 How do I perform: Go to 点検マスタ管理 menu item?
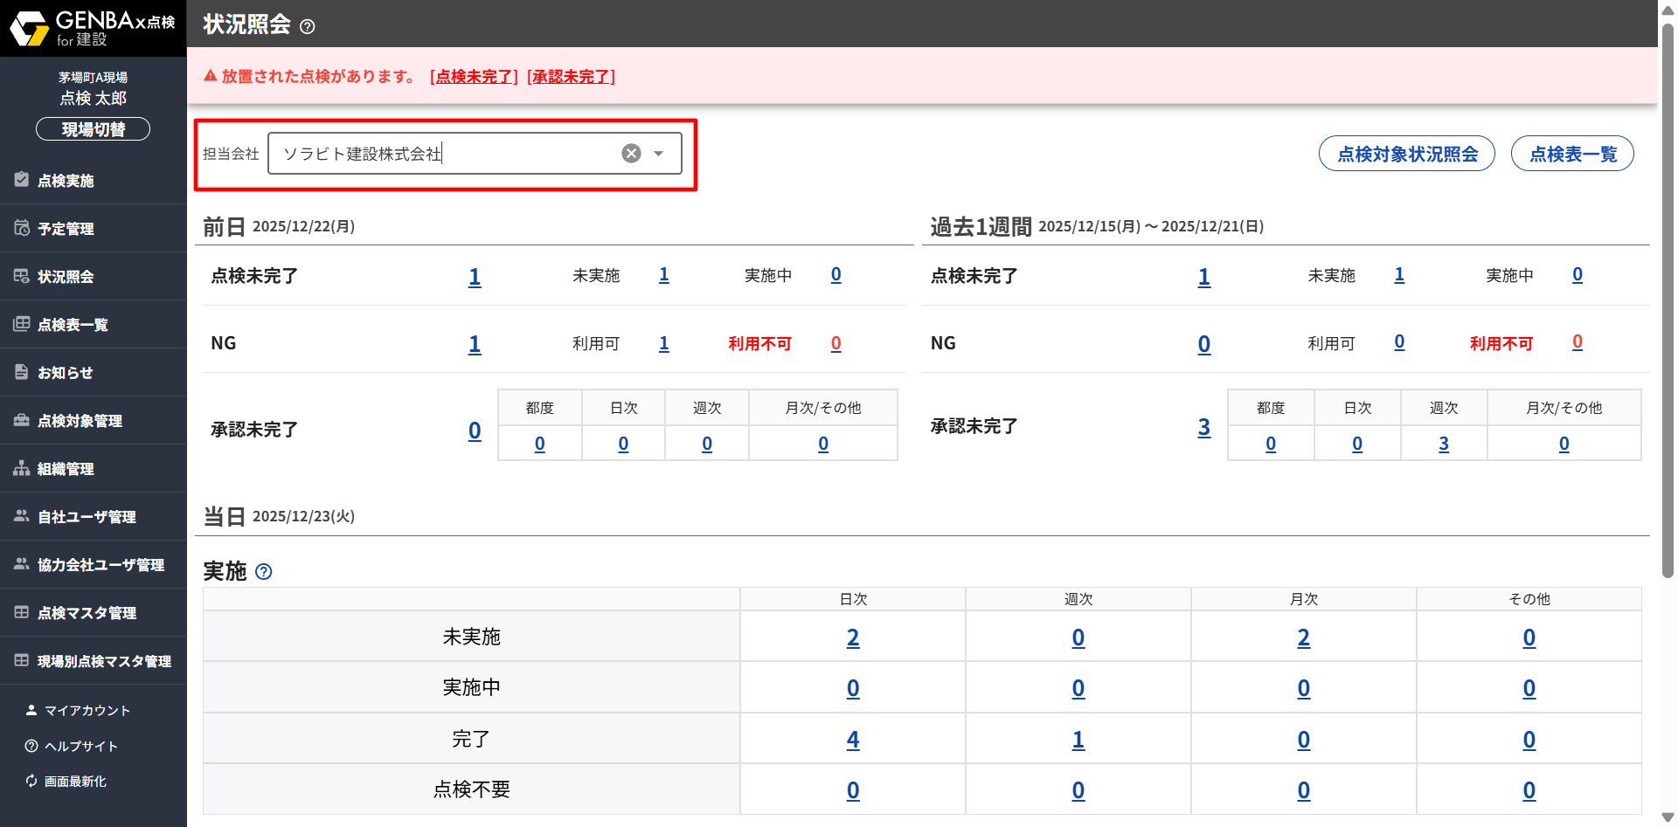click(87, 613)
